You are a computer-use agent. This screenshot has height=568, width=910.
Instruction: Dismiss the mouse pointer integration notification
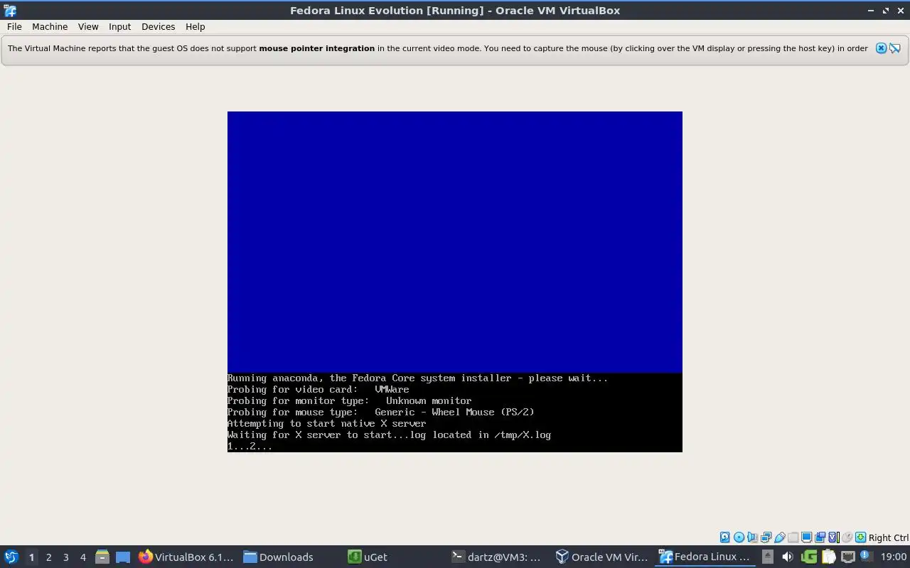point(881,48)
